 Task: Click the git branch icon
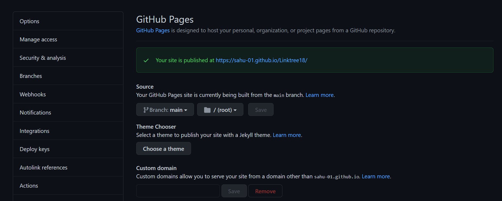point(146,110)
